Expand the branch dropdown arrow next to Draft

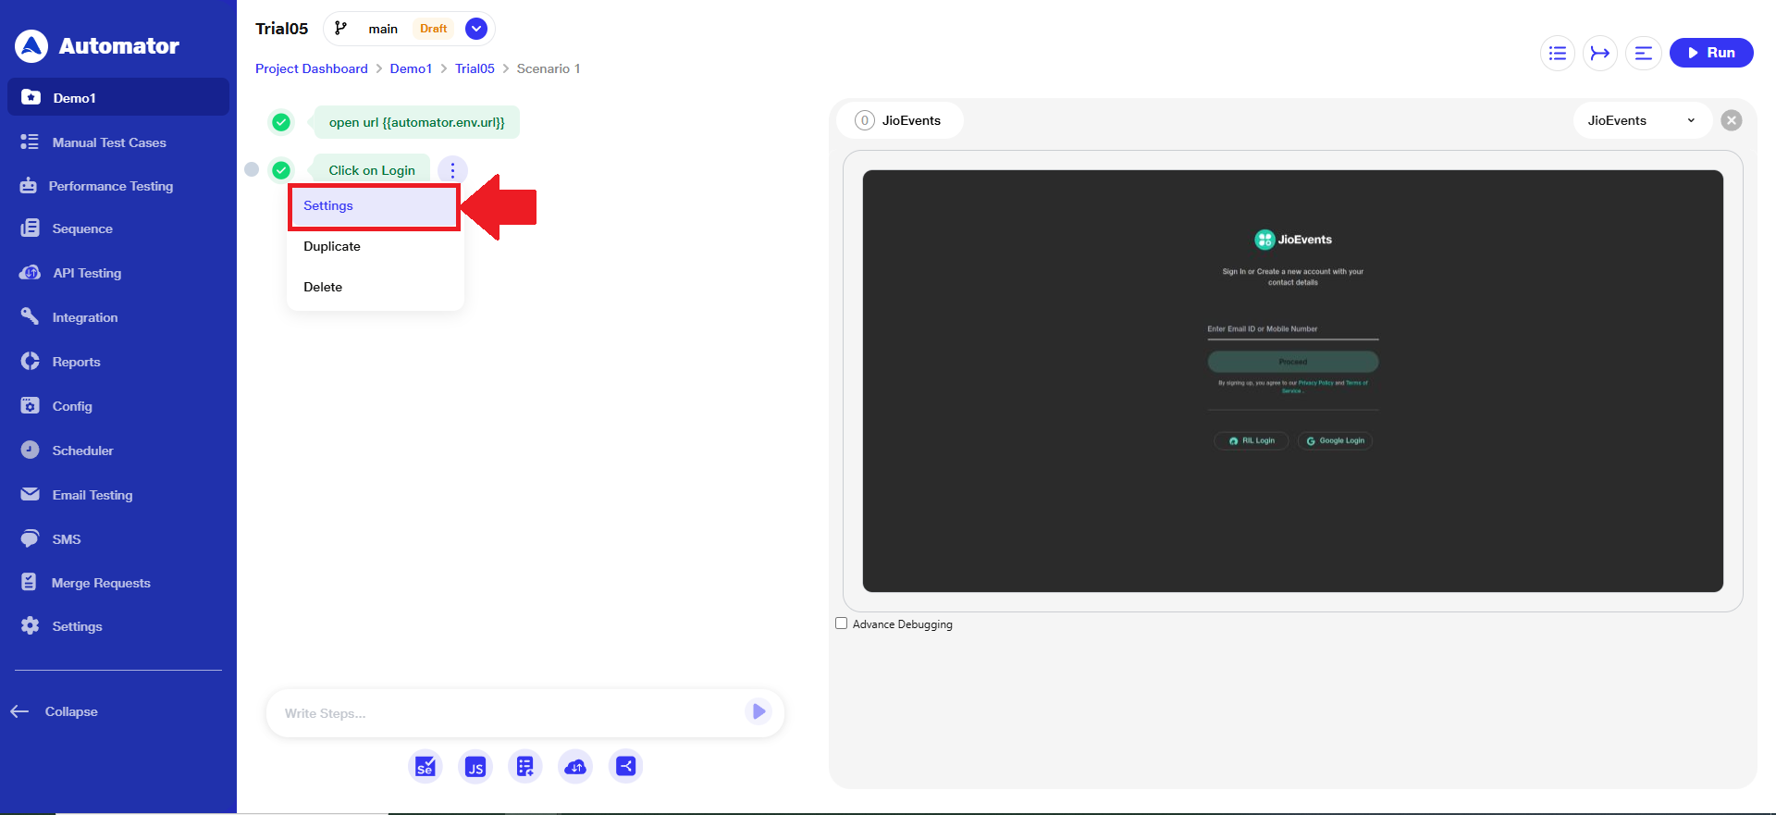(476, 29)
